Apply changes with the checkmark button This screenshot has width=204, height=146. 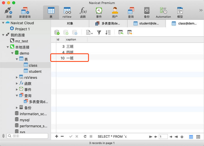point(71,136)
